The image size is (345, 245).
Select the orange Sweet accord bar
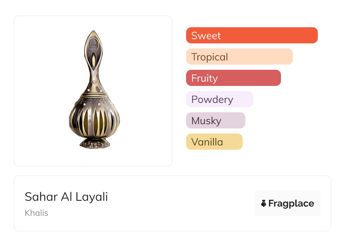(252, 35)
